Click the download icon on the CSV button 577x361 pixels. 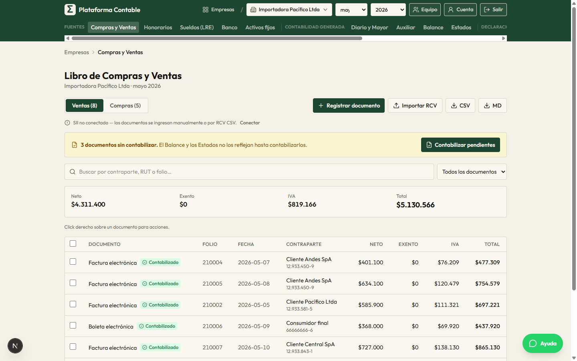[454, 105]
